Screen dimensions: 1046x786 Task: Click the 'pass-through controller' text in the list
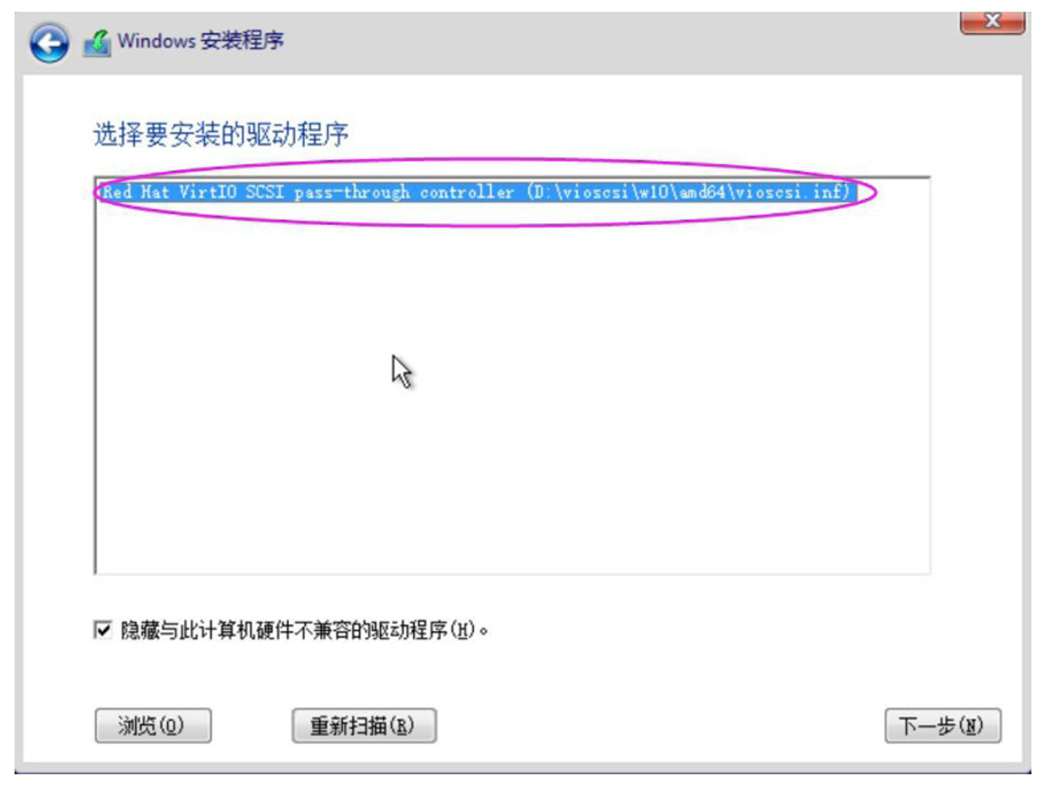pyautogui.click(x=404, y=192)
